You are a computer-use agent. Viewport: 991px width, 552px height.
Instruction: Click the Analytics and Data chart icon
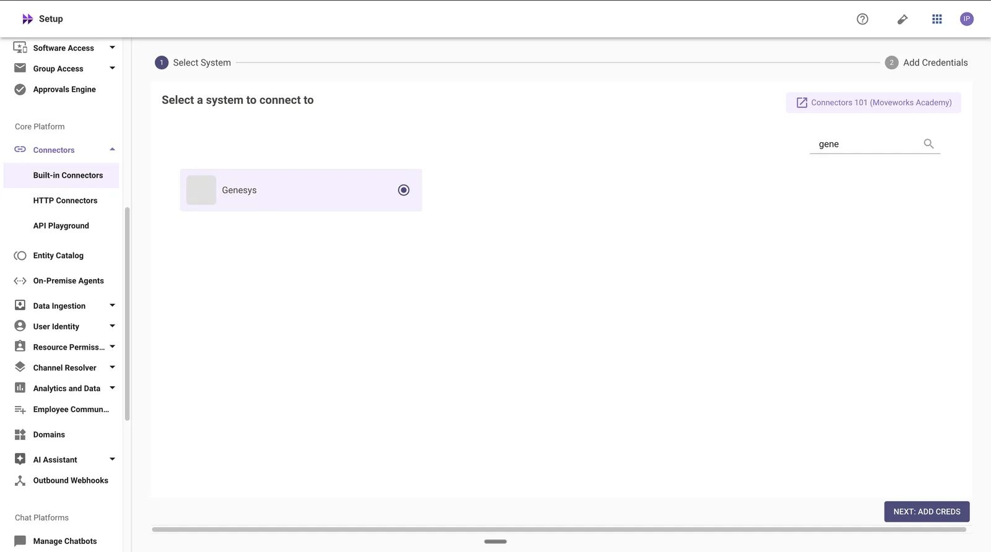[20, 388]
